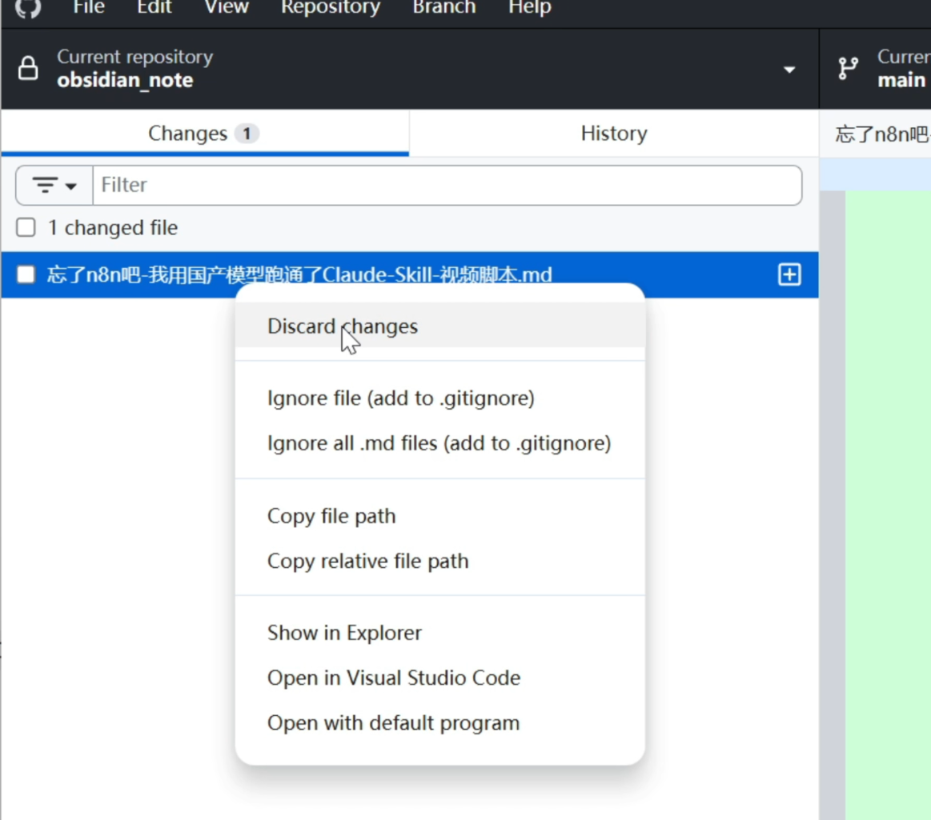Open the filter options dropdown button
The height and width of the screenshot is (820, 931).
click(54, 185)
